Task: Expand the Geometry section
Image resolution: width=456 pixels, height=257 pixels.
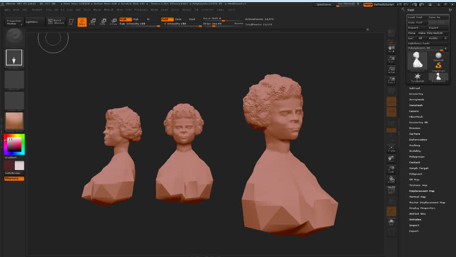Action: (416, 94)
